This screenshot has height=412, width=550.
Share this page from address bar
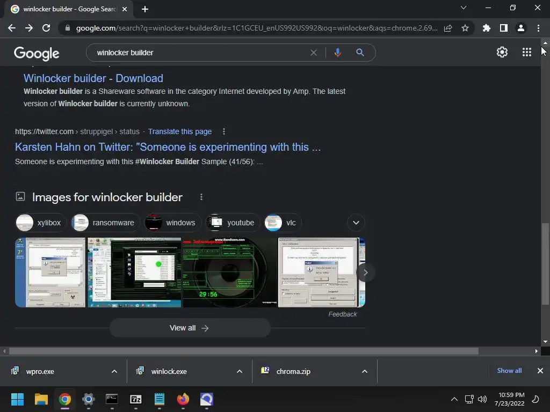tap(448, 28)
